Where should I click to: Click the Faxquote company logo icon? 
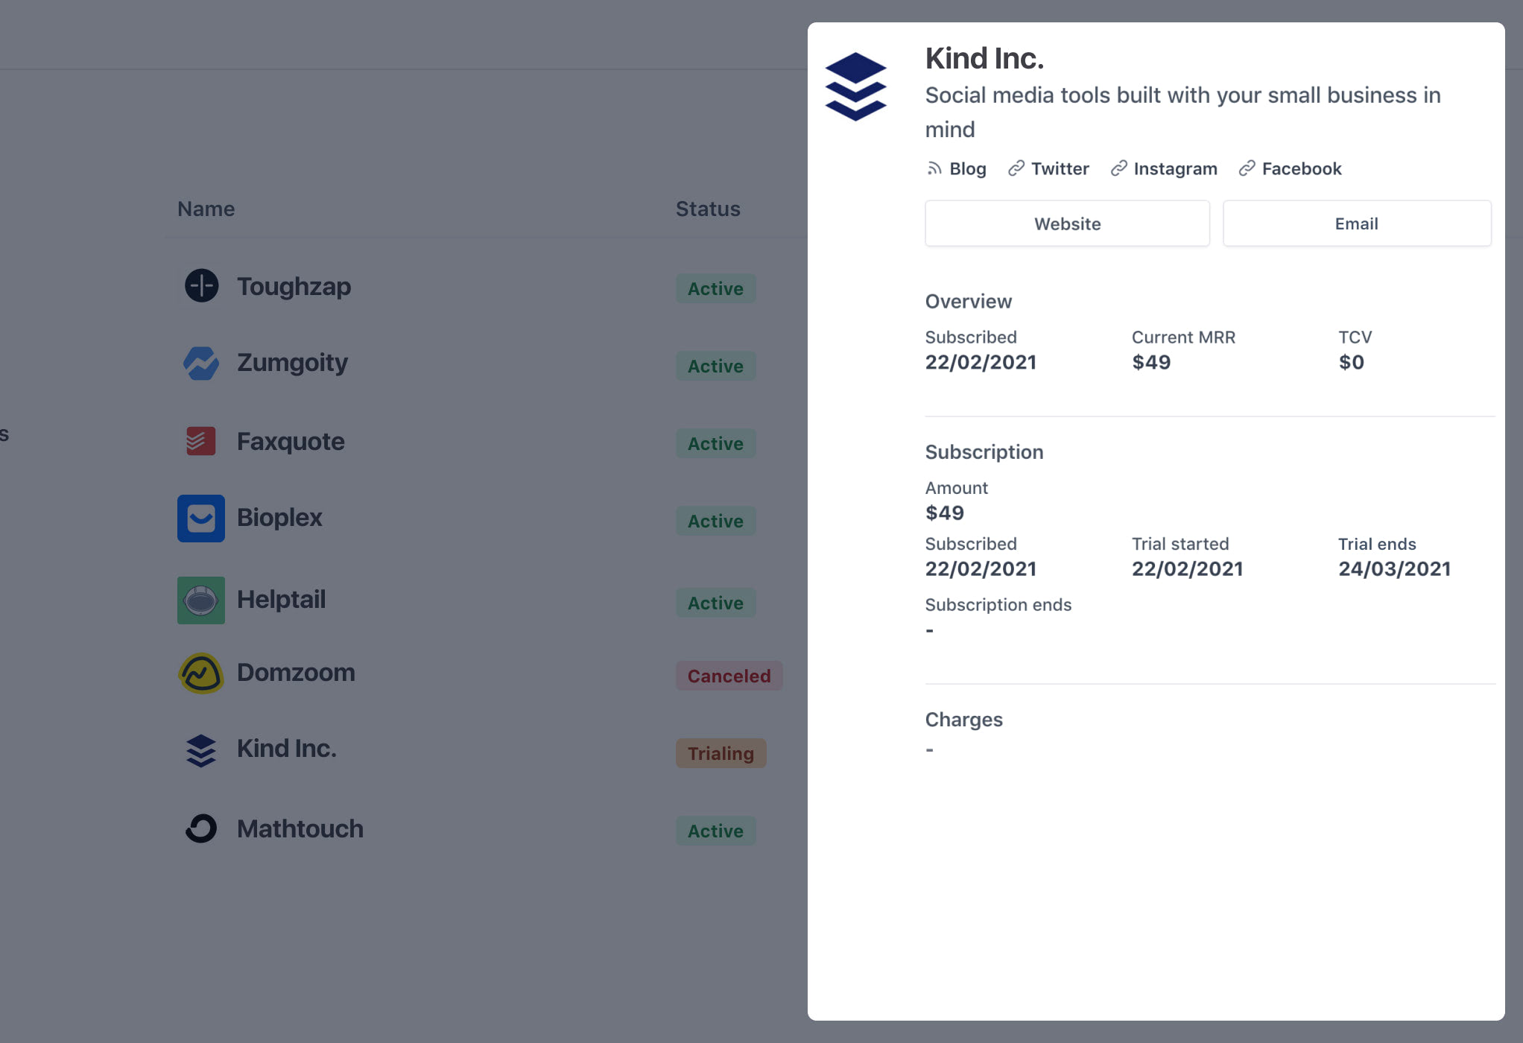click(x=201, y=441)
